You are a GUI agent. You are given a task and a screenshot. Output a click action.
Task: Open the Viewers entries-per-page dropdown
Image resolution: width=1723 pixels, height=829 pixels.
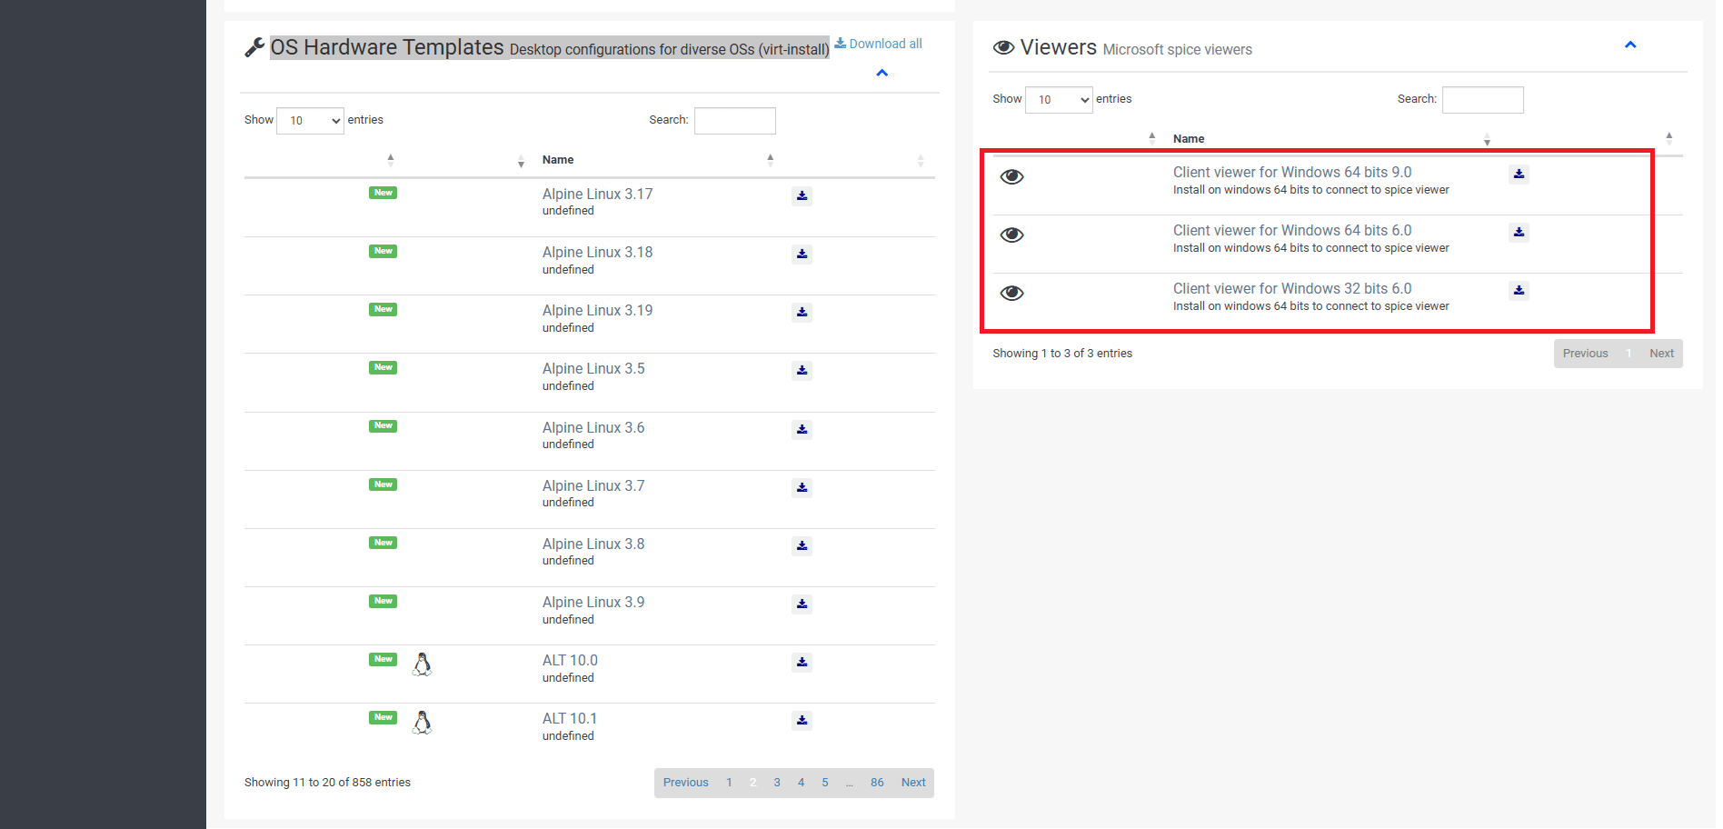(x=1059, y=100)
